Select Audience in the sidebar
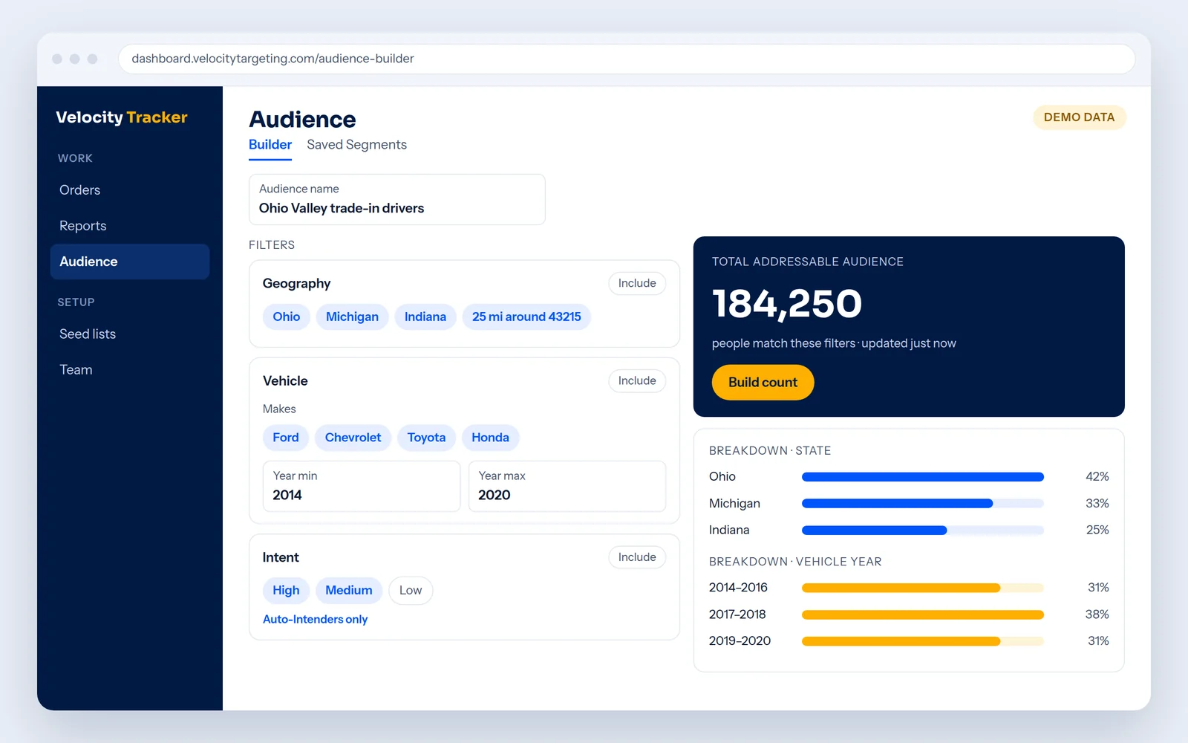Screen dimensions: 1188x743 pos(130,262)
